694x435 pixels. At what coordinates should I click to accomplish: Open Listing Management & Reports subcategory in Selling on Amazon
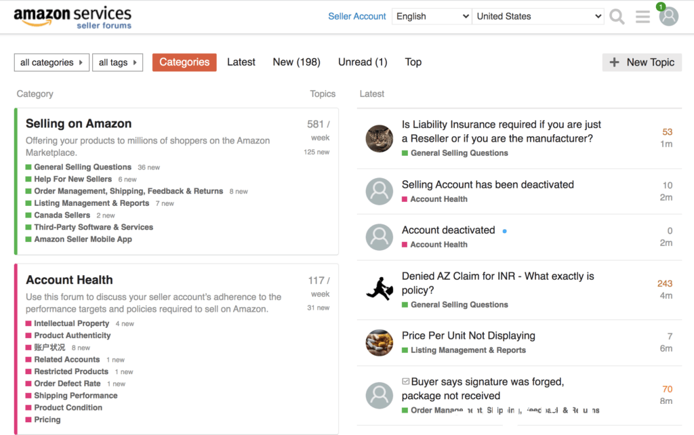pyautogui.click(x=91, y=203)
